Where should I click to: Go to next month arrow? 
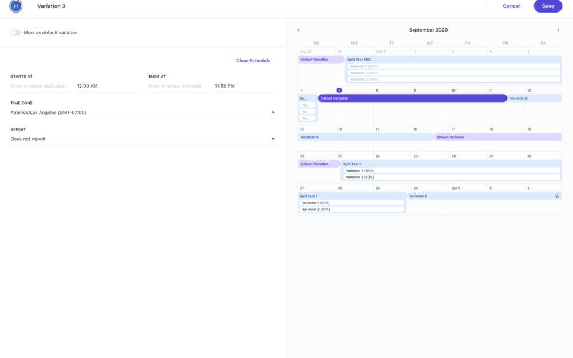coord(558,30)
